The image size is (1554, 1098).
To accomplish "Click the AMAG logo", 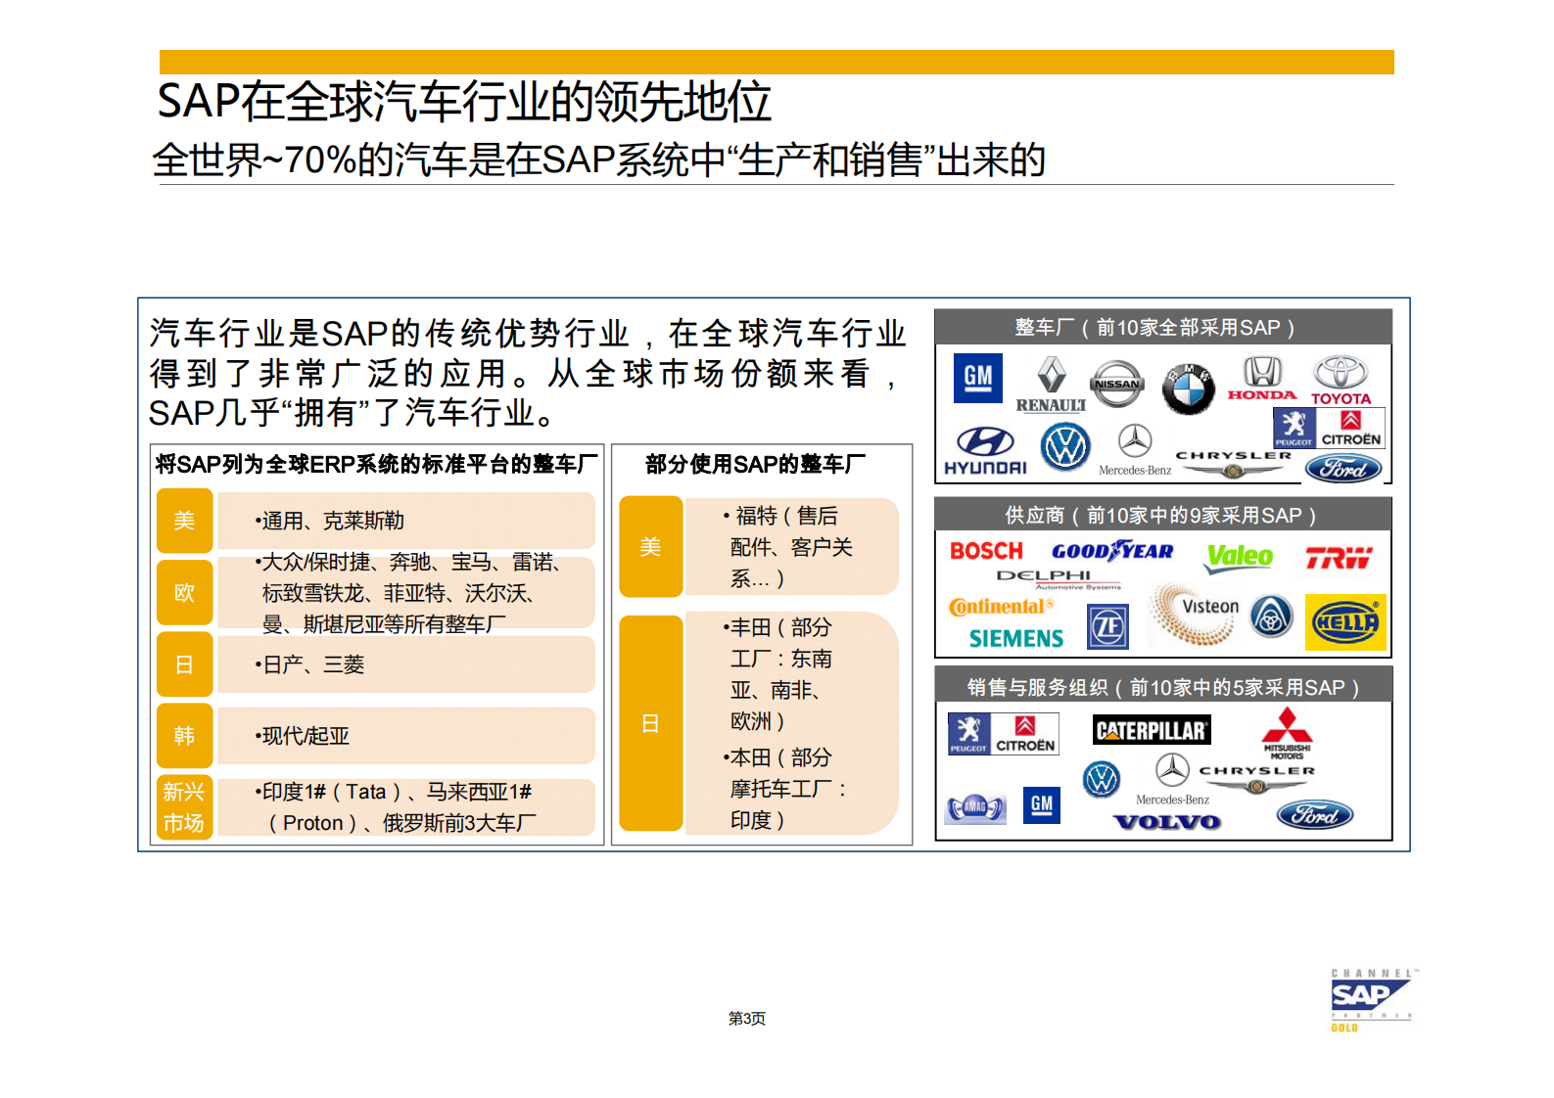I will 975,808.
